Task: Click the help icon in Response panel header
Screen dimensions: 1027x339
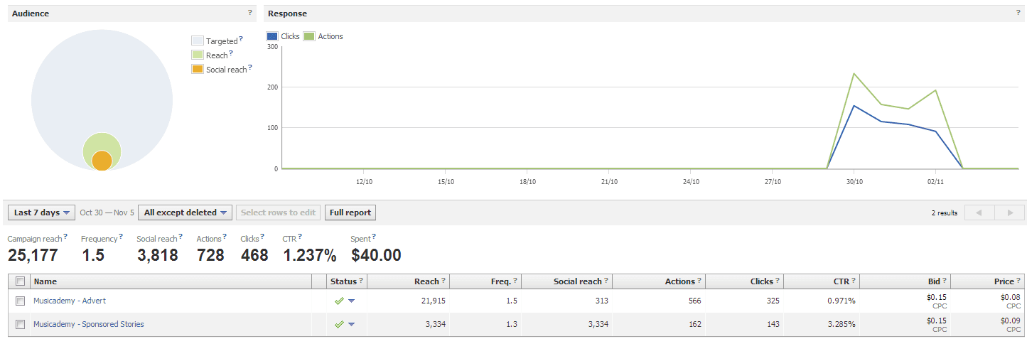Action: pos(1018,13)
